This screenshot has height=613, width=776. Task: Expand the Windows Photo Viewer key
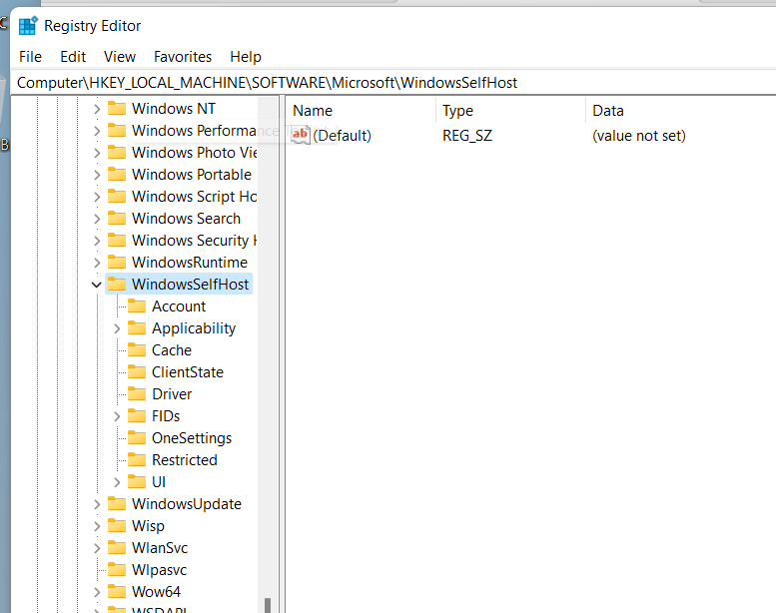click(97, 153)
